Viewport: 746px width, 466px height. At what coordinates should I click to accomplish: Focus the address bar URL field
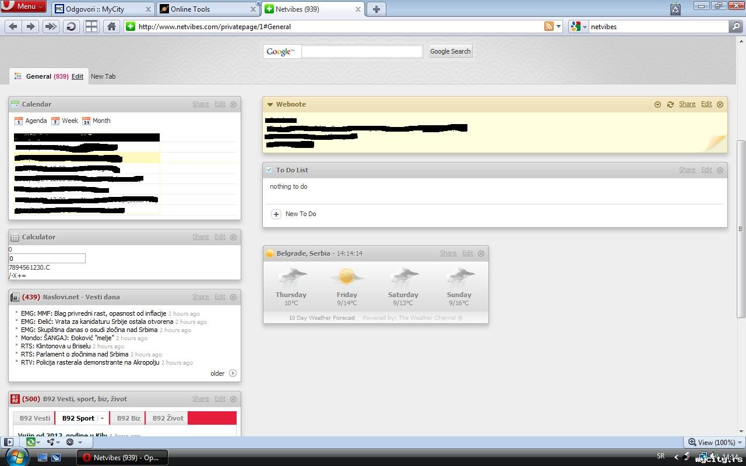[x=340, y=26]
